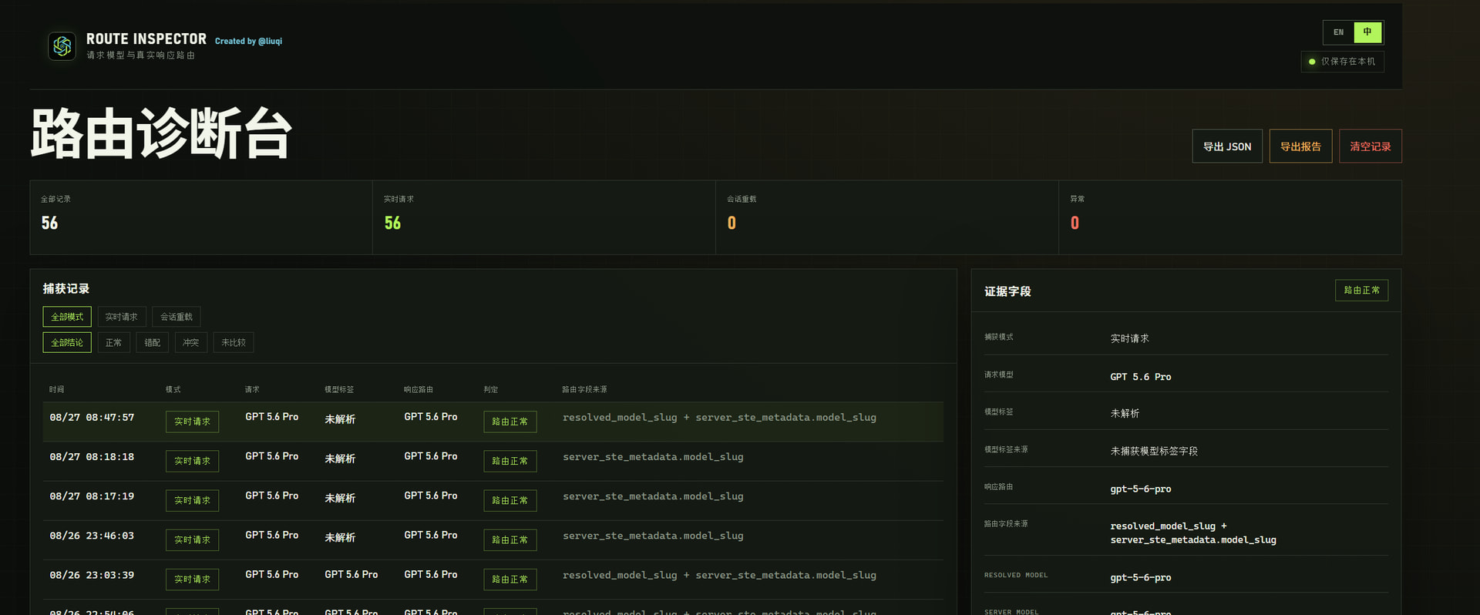Select the 会话重载 stat card showing 0
Image resolution: width=1480 pixels, height=615 pixels.
tap(887, 217)
